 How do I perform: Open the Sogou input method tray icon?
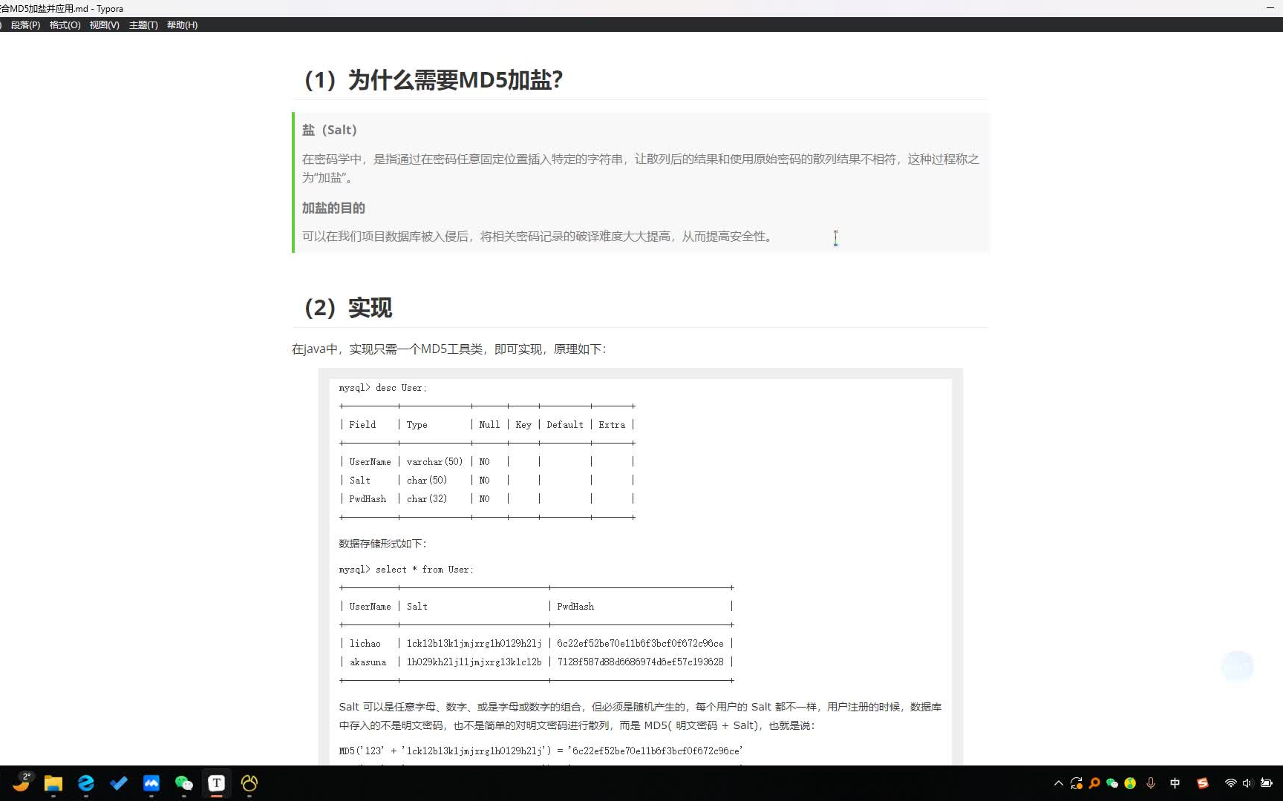pyautogui.click(x=1203, y=783)
